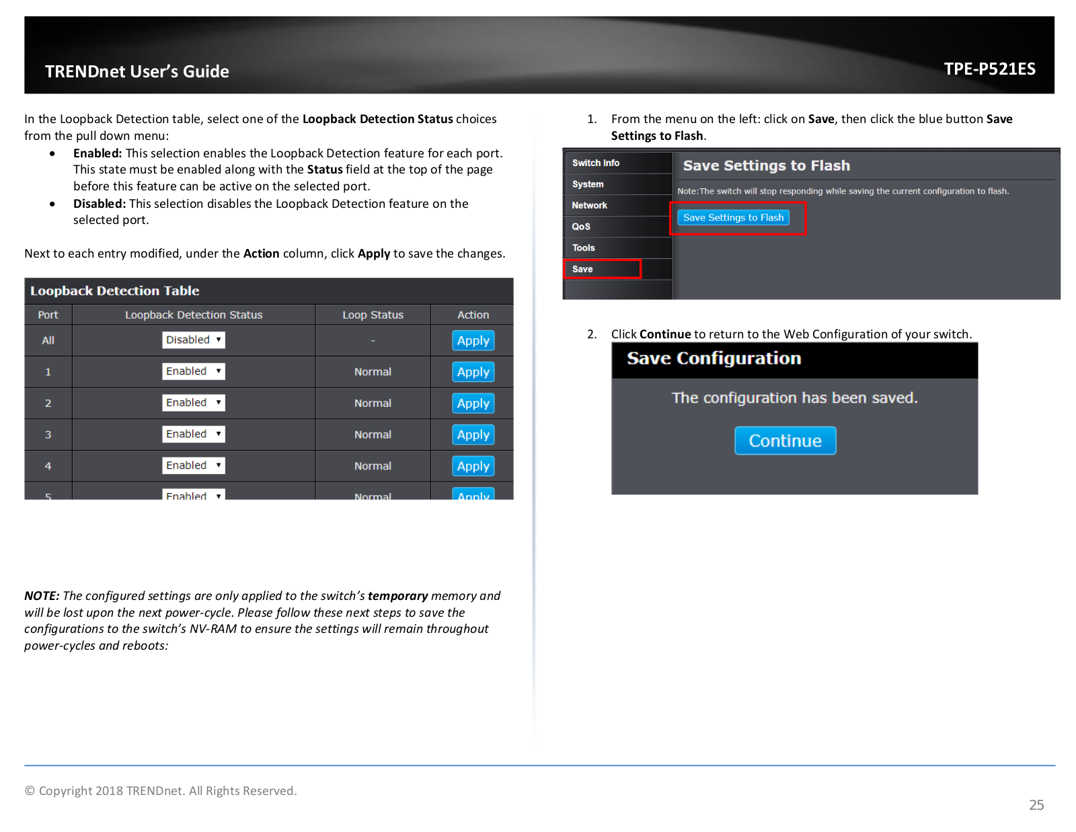The image size is (1076, 832).
Task: Open the dropdown in the All row
Action: click(194, 340)
